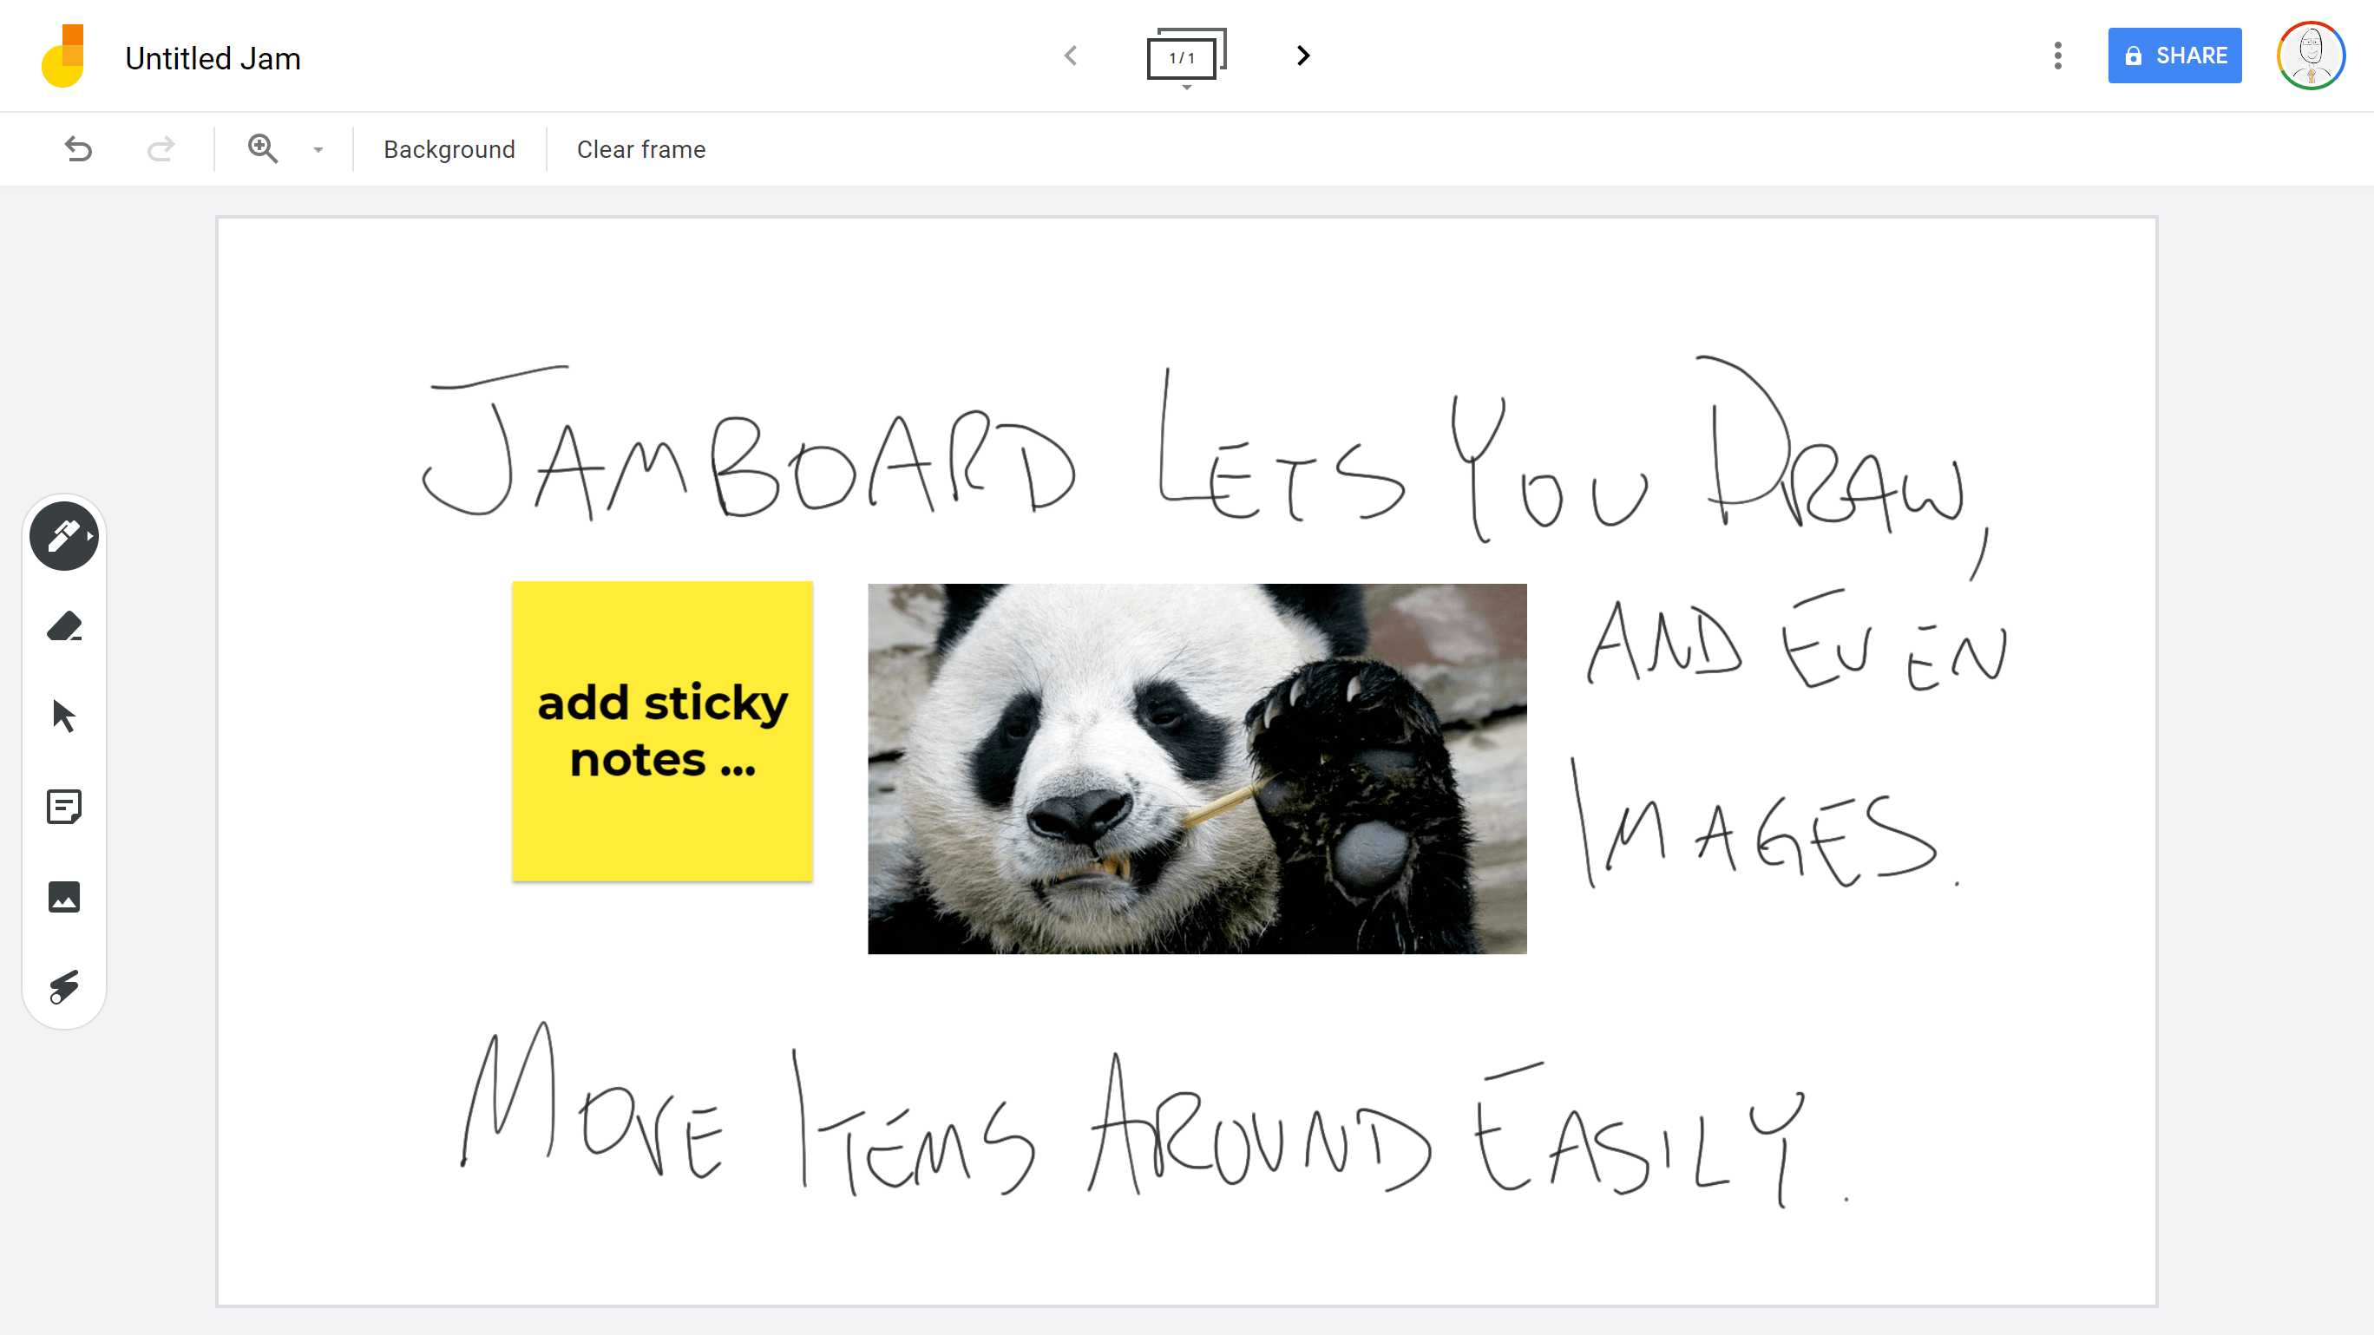Open the three-dot more options menu
Image resolution: width=2374 pixels, height=1335 pixels.
[x=2057, y=56]
